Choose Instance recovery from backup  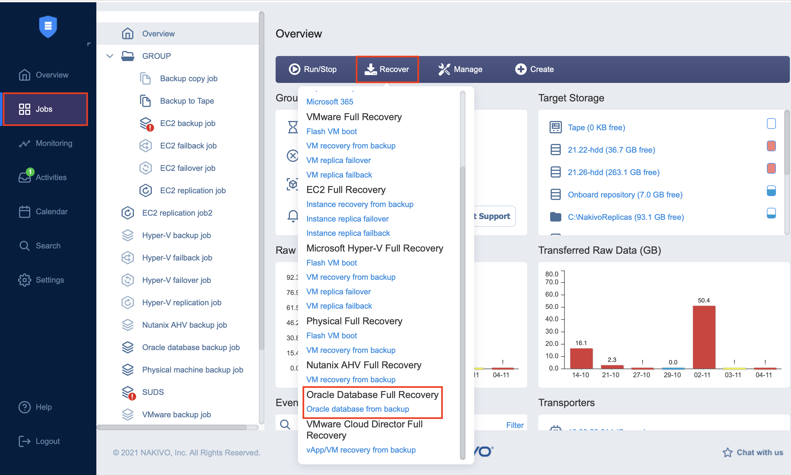pyautogui.click(x=359, y=204)
